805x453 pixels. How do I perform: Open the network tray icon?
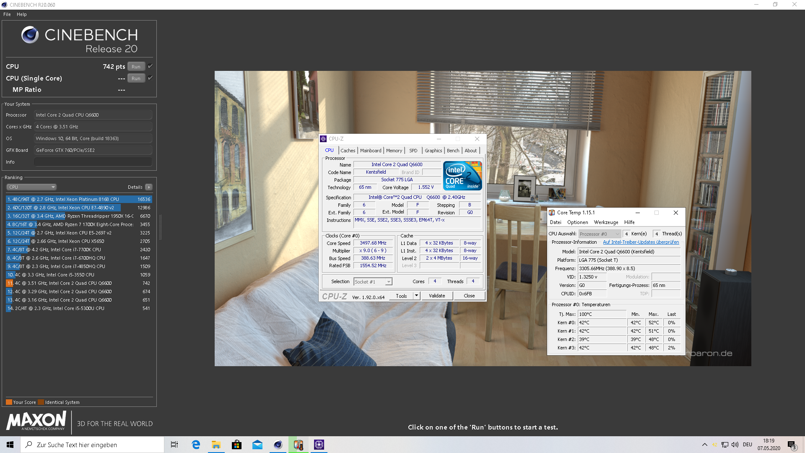click(725, 445)
